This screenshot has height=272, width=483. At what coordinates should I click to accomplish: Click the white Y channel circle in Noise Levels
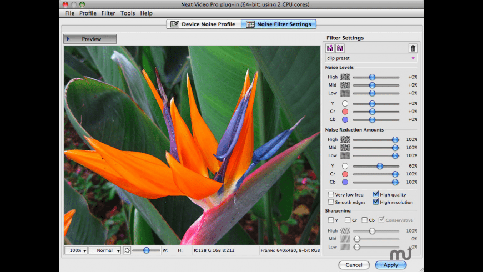tap(345, 103)
